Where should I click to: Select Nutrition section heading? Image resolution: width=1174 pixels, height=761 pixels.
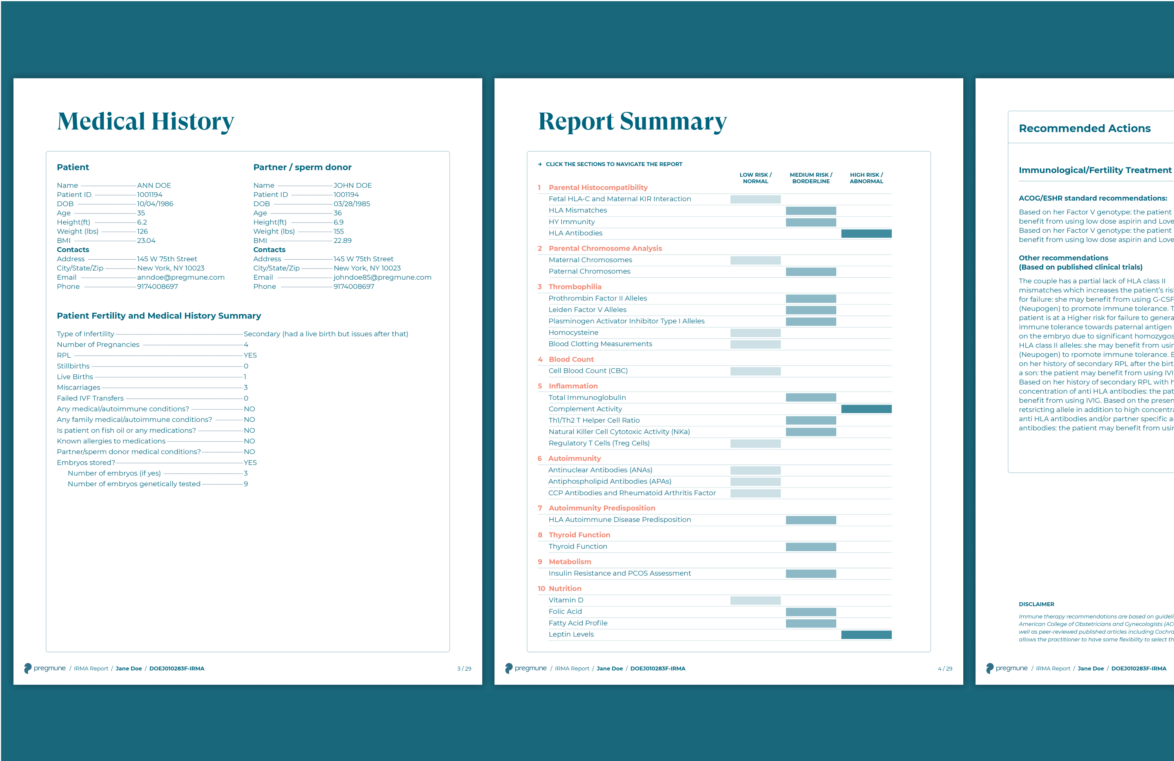565,588
